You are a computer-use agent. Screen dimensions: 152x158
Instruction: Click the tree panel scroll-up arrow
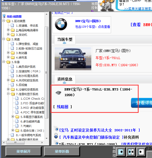(47, 14)
